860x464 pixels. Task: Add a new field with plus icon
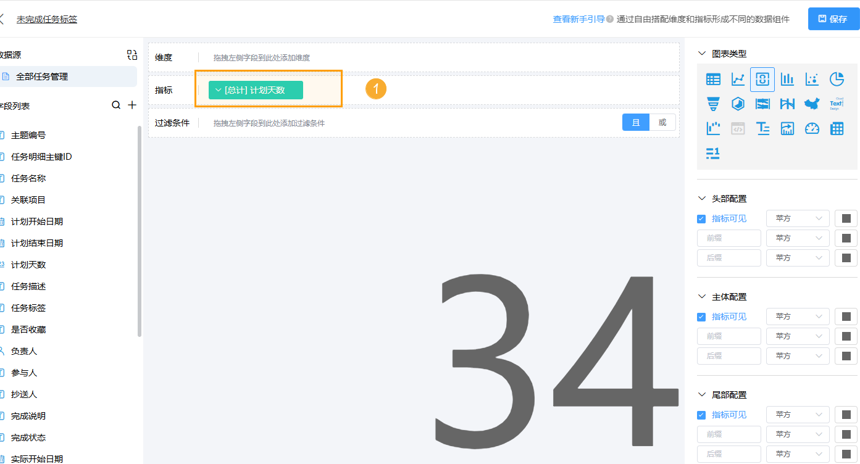tap(132, 106)
